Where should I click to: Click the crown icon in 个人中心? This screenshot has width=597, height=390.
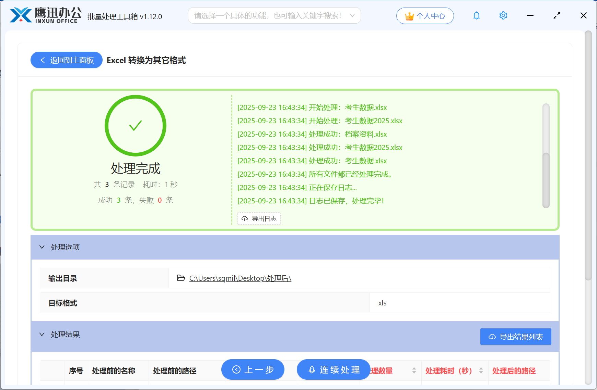click(x=409, y=15)
